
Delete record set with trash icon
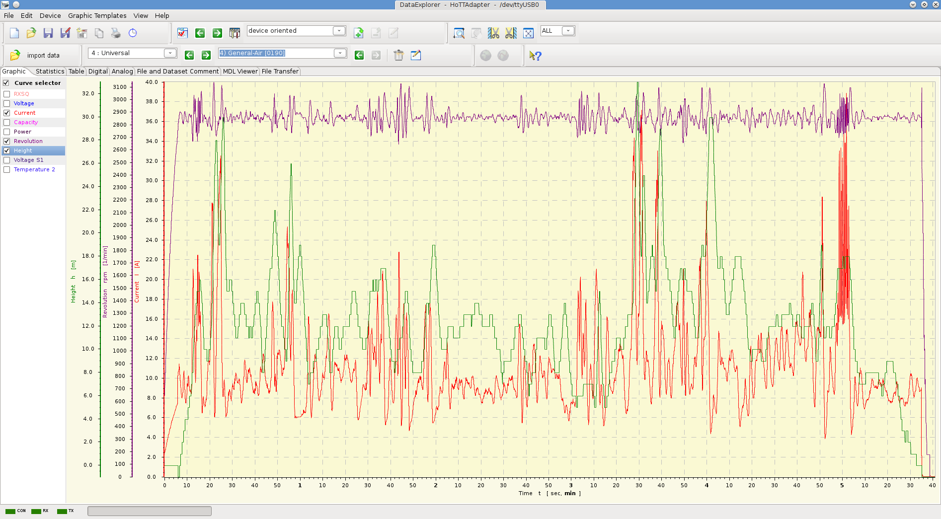tap(398, 55)
